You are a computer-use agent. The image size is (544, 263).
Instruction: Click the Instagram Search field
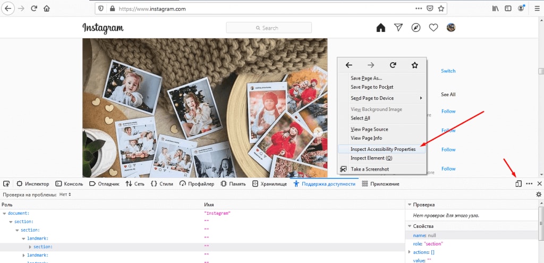pyautogui.click(x=269, y=28)
